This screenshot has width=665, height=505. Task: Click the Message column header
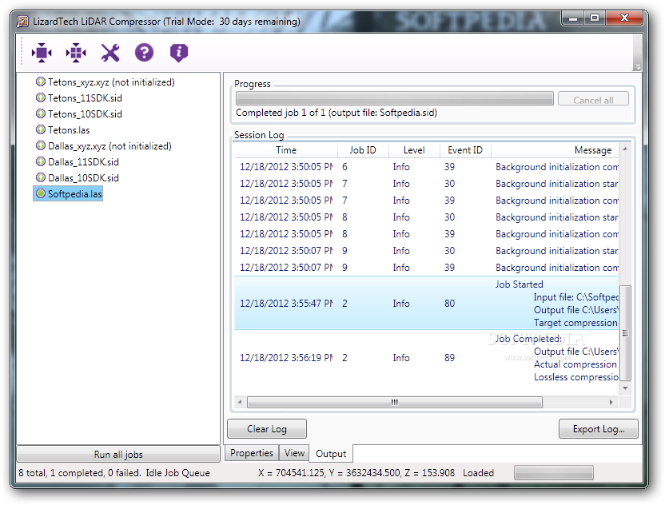tap(555, 150)
